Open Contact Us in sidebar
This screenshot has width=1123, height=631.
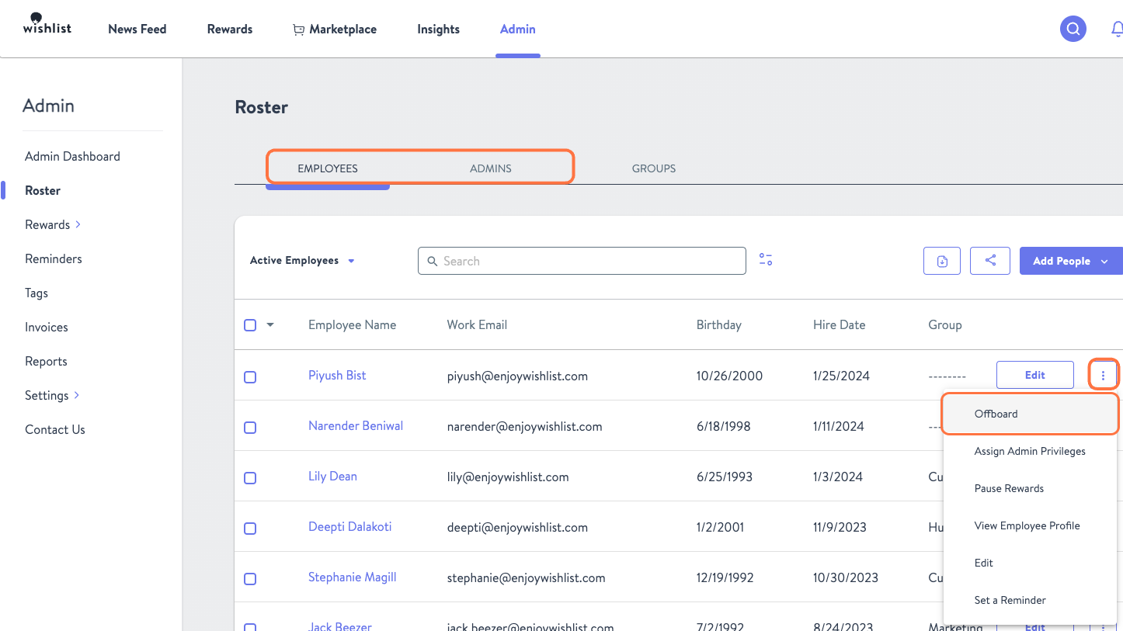tap(55, 429)
